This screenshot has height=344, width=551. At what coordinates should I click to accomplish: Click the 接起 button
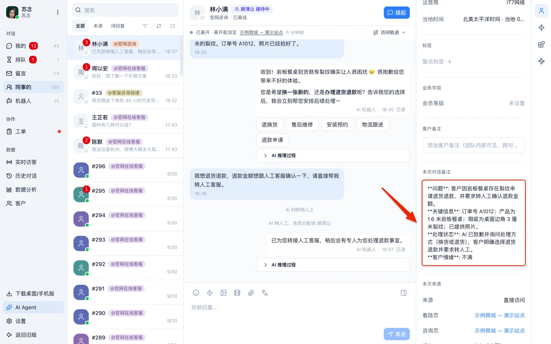tap(397, 13)
